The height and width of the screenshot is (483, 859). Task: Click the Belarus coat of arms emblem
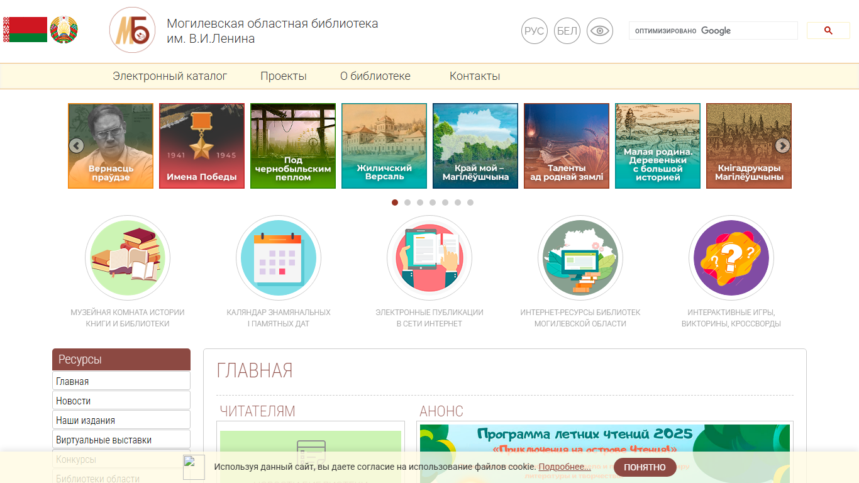[64, 30]
